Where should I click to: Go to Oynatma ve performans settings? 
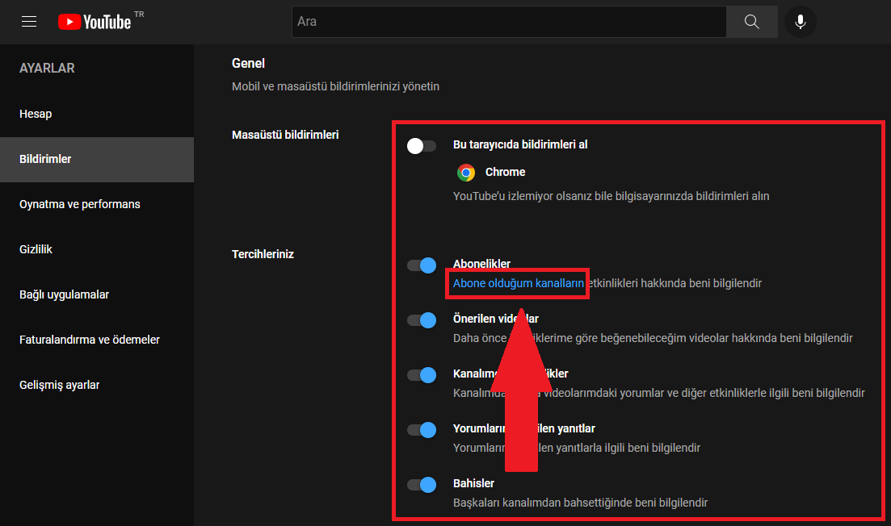80,204
